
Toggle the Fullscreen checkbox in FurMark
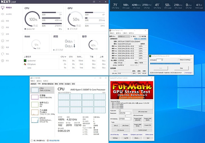pos(120,111)
